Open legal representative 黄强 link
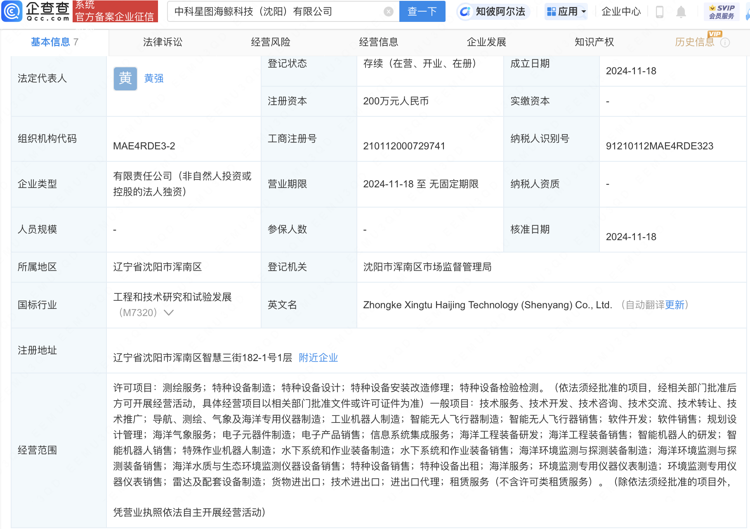750x529 pixels. (x=154, y=78)
